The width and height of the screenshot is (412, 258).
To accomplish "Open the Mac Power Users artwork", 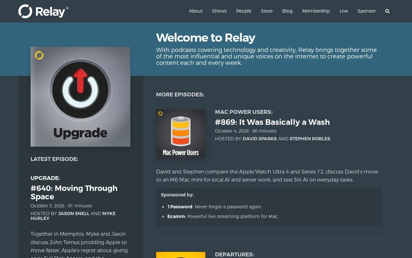I will click(181, 134).
